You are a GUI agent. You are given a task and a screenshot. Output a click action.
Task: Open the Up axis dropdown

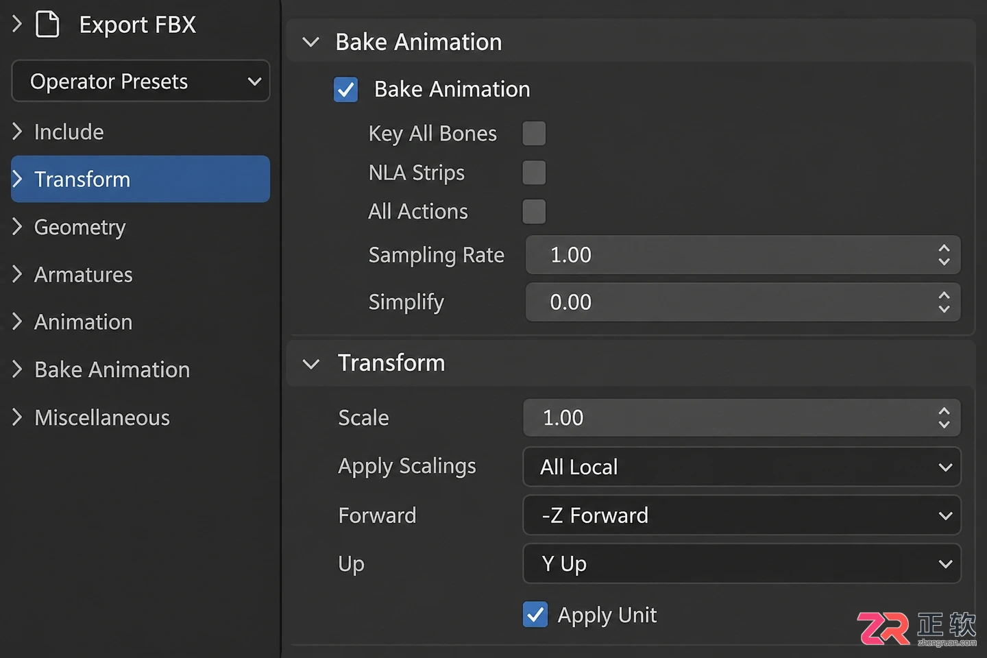click(x=742, y=563)
